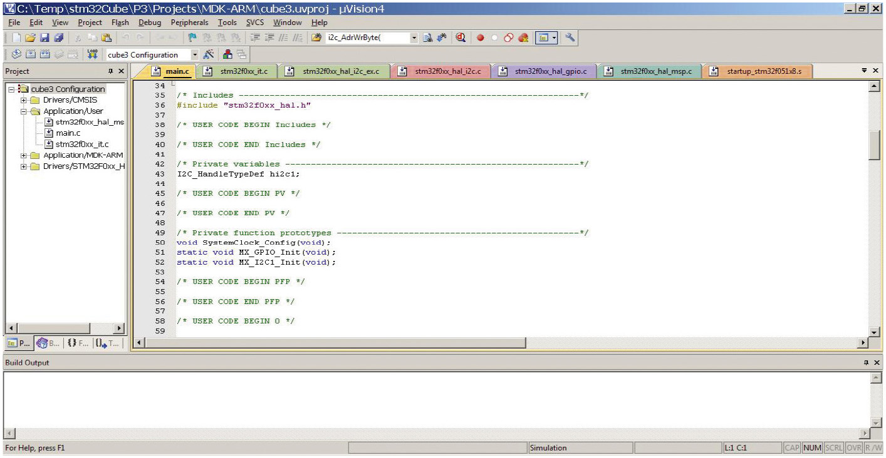Click the Find icon next to search box
Screen dimensions: 886x458
(x=428, y=38)
